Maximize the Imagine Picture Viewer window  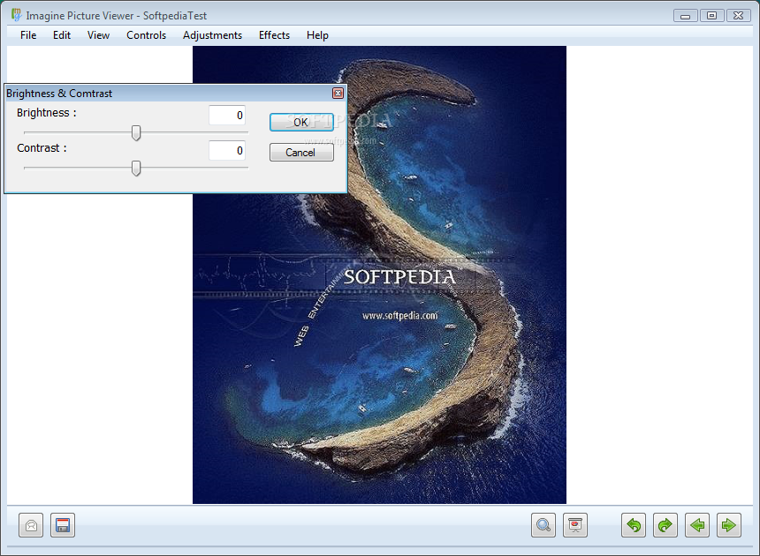click(711, 16)
